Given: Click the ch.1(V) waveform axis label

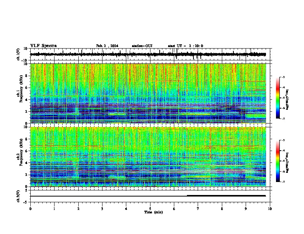Looking at the screenshot, I should [x=18, y=54].
